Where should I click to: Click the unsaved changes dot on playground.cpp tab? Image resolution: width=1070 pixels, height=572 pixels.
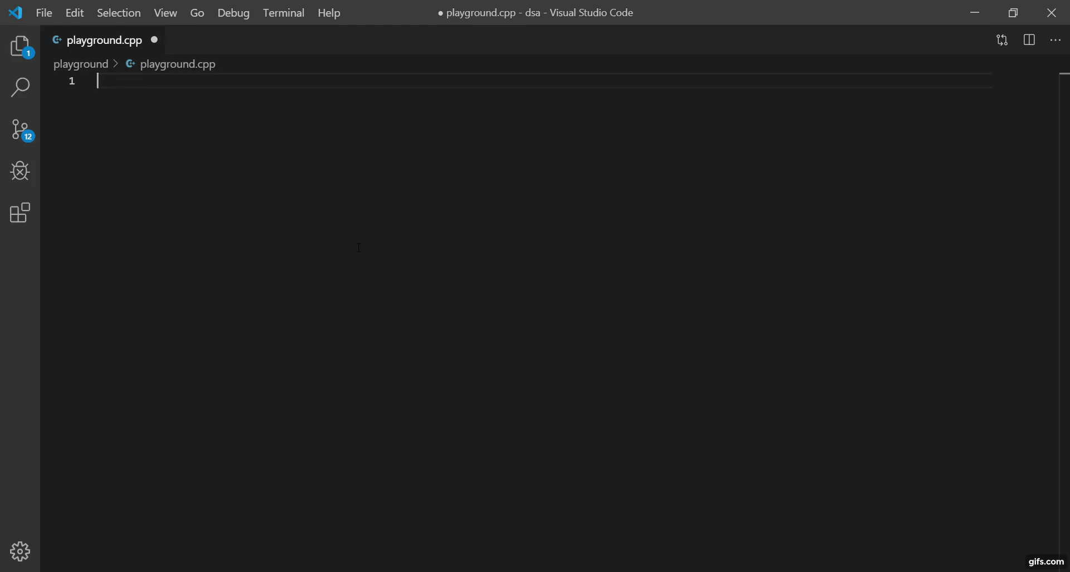155,40
